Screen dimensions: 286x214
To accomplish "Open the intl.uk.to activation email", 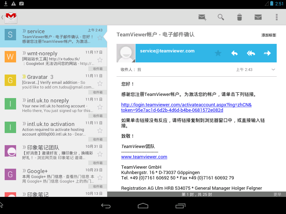I will point(54,129).
